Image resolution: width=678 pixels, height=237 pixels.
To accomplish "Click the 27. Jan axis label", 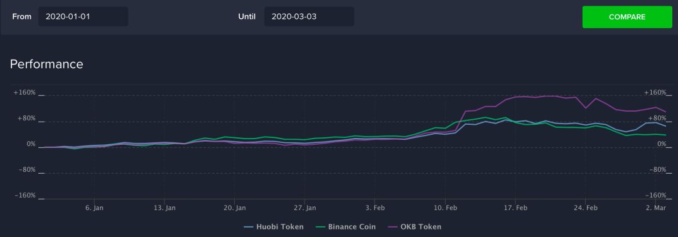I will [x=305, y=208].
